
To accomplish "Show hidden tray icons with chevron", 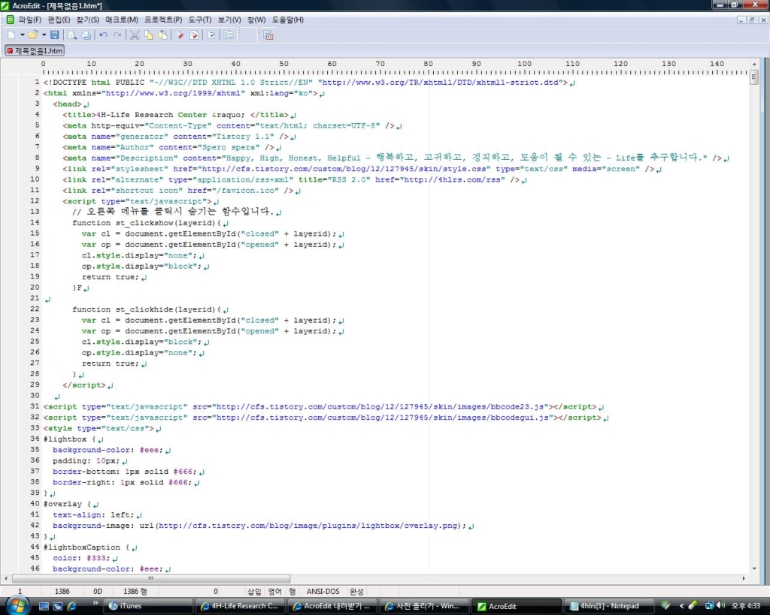I will [681, 606].
